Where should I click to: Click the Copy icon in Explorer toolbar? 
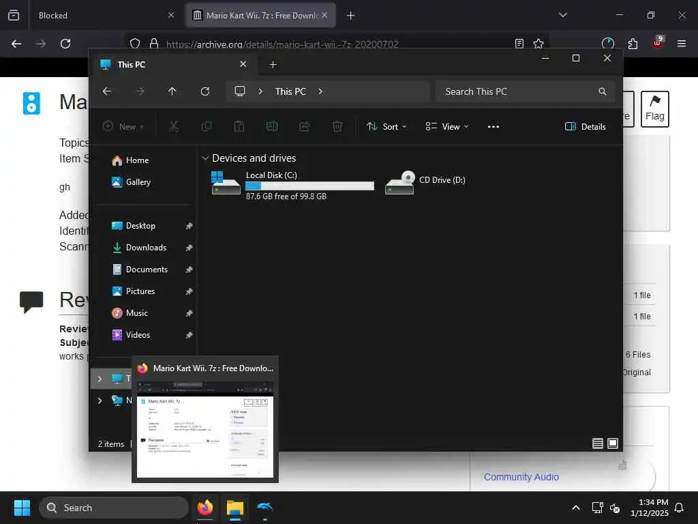[207, 126]
